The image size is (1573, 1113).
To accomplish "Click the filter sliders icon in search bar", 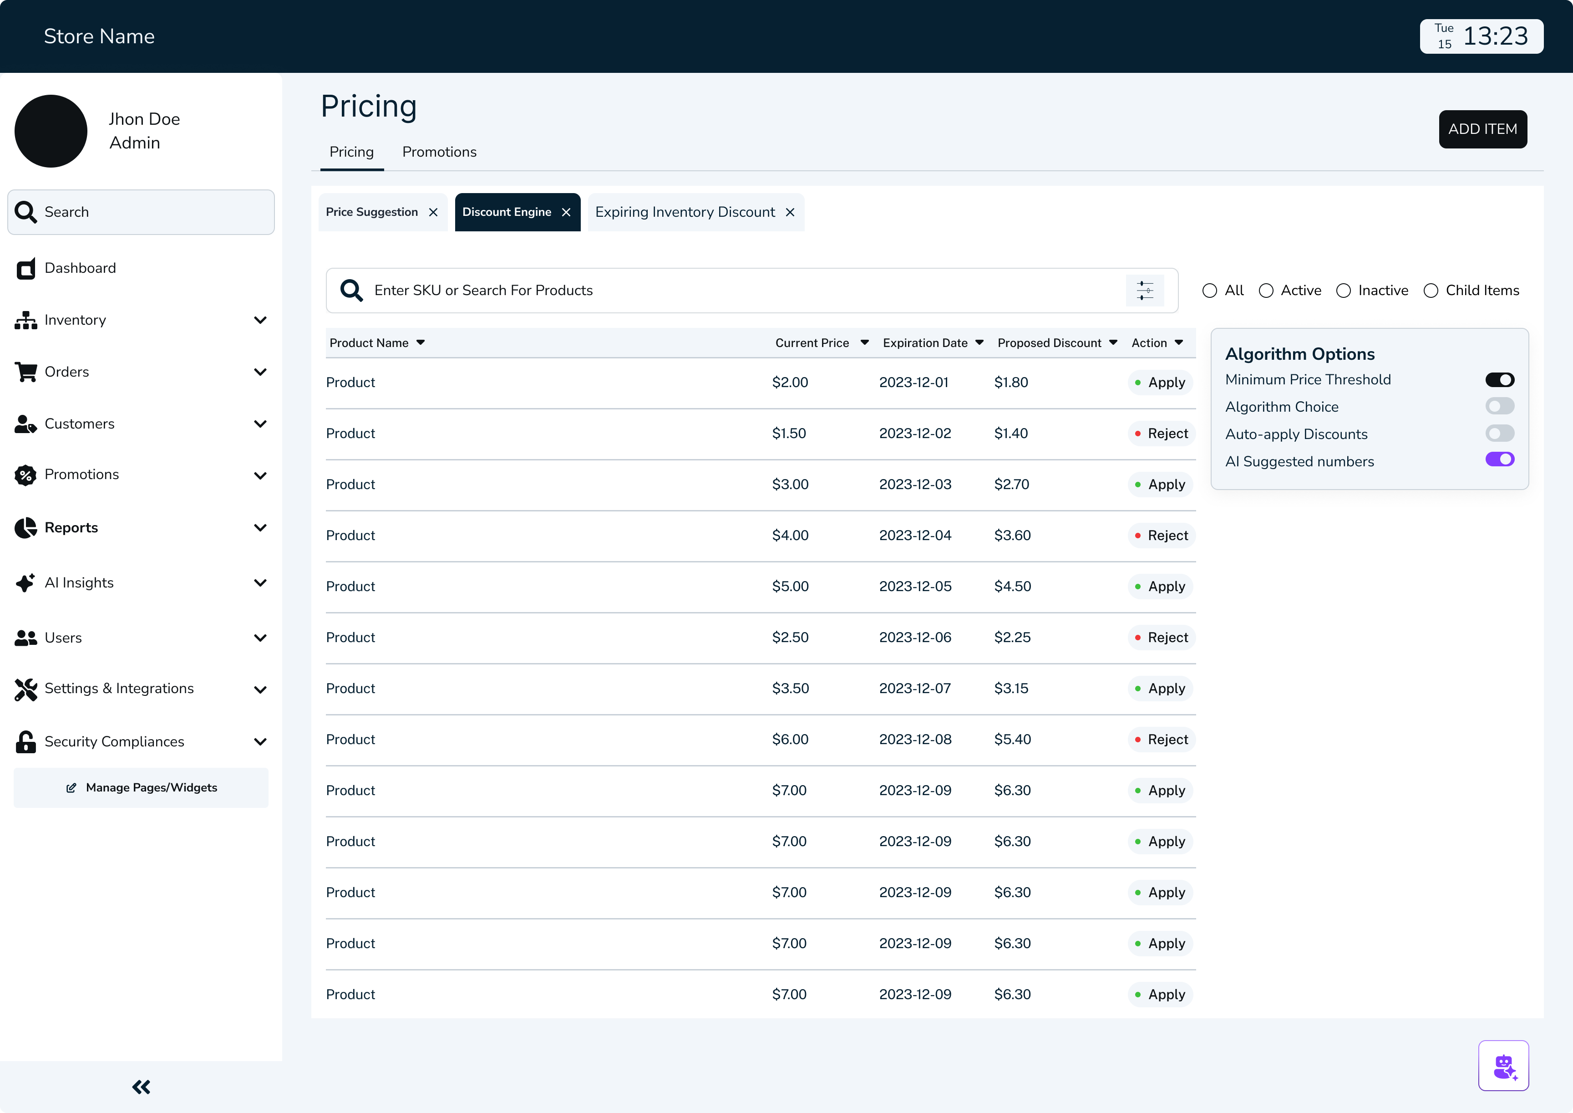I will pyautogui.click(x=1144, y=291).
